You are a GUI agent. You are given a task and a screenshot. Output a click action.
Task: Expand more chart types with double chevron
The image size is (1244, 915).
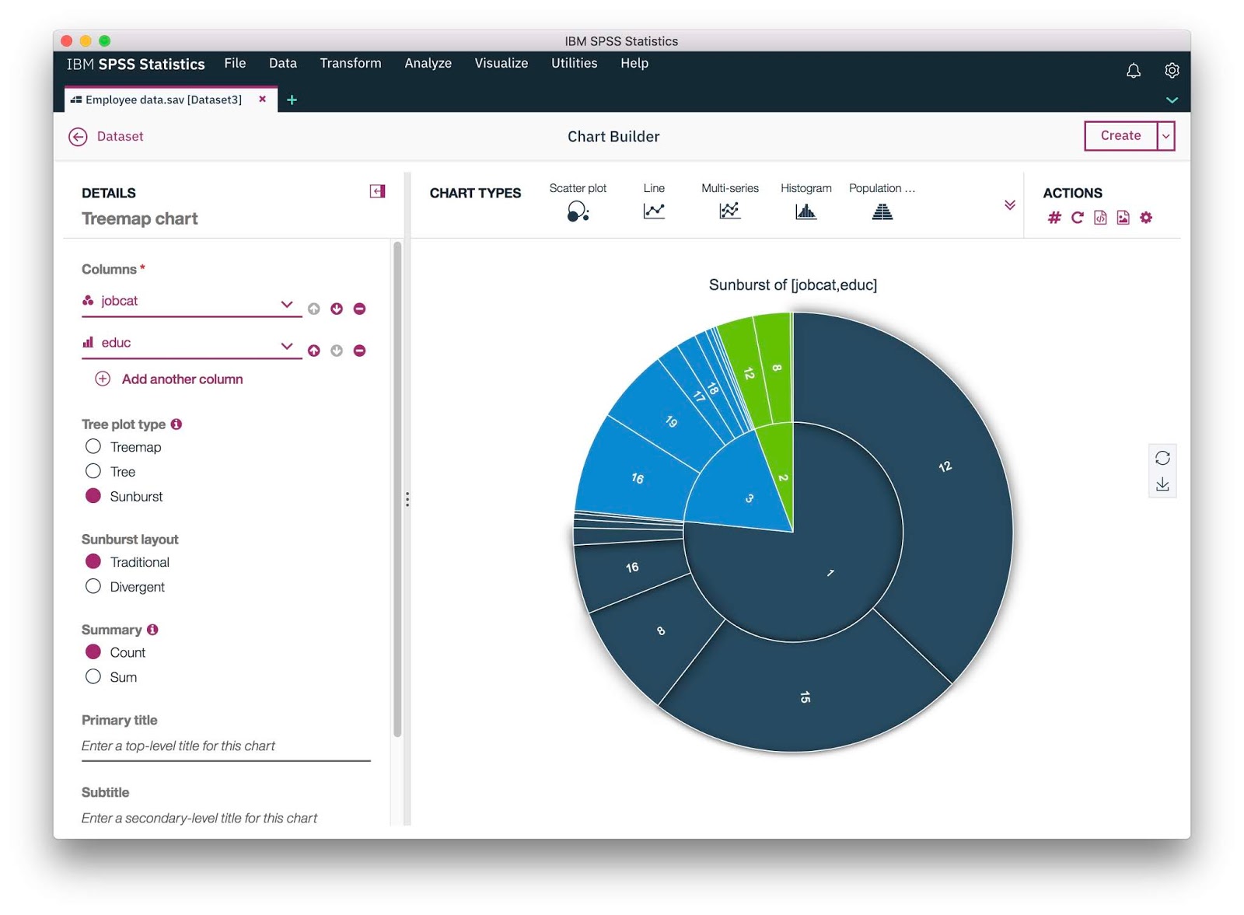pos(1009,205)
